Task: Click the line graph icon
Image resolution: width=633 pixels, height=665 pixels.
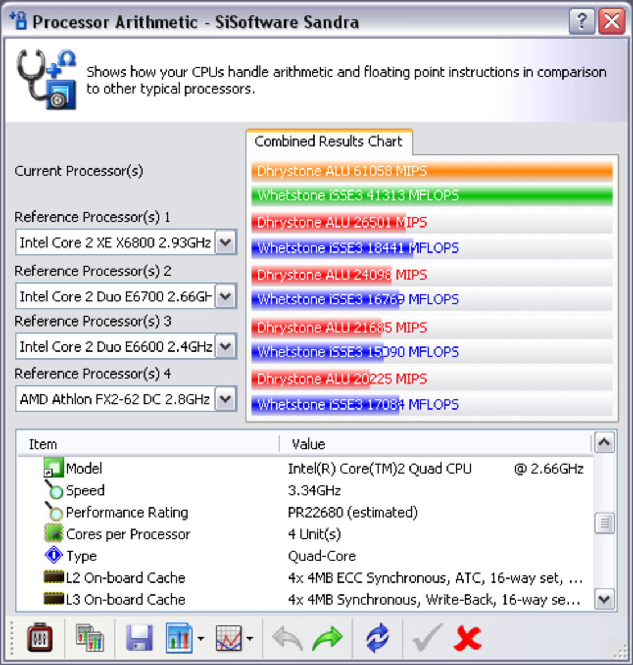Action: [x=229, y=638]
